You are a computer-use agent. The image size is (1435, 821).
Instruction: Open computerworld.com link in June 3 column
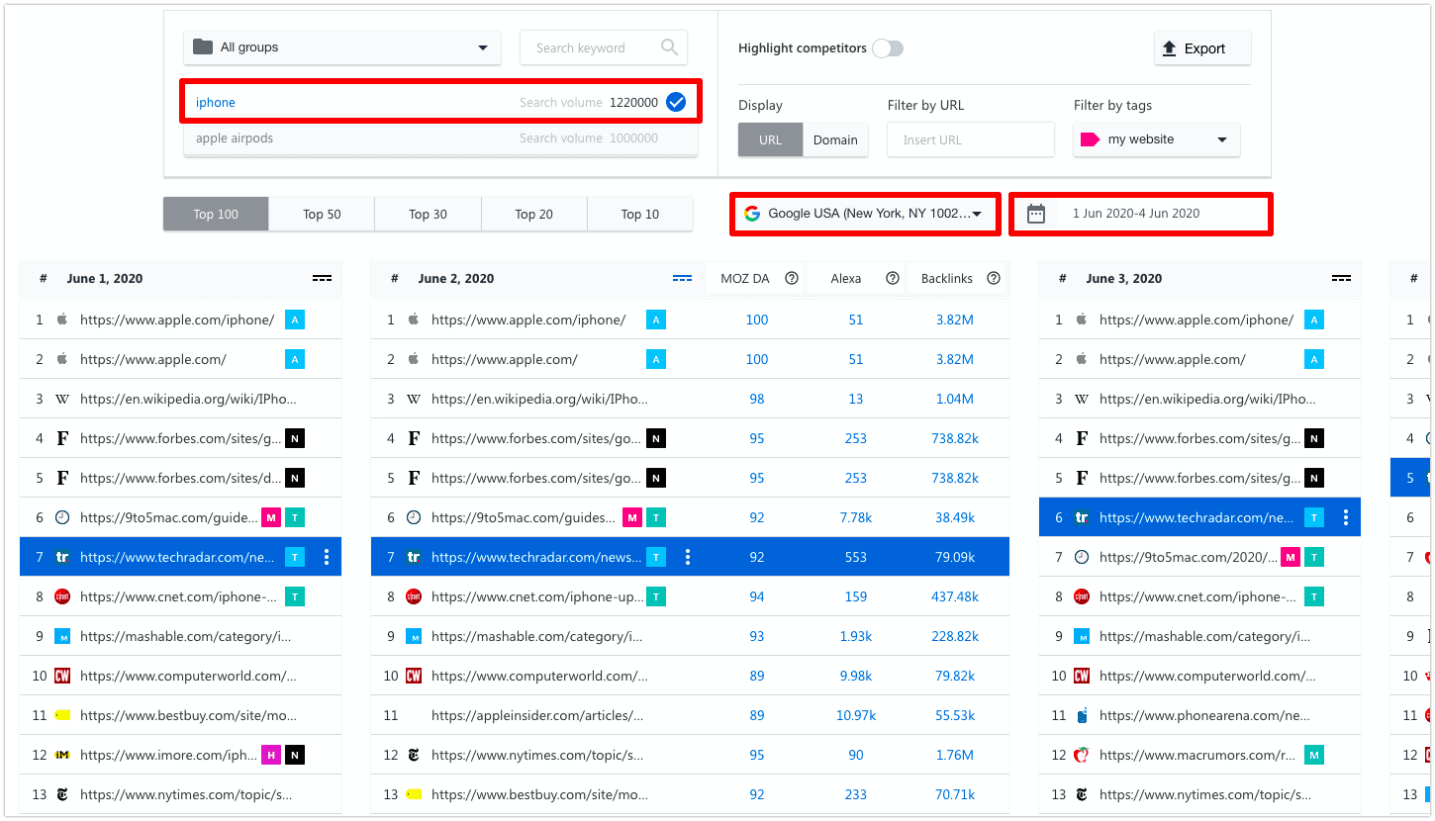(x=1207, y=676)
